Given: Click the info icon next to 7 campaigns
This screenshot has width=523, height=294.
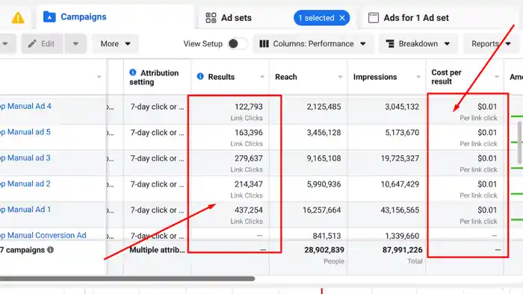Looking at the screenshot, I should (50, 250).
